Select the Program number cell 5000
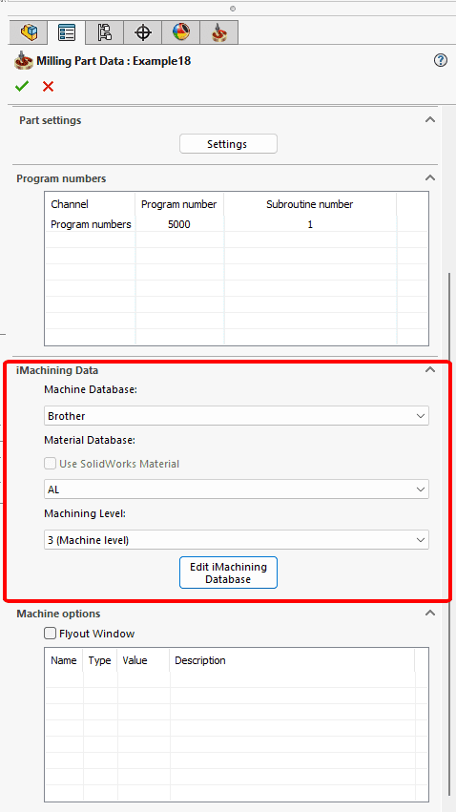456x812 pixels. (179, 224)
